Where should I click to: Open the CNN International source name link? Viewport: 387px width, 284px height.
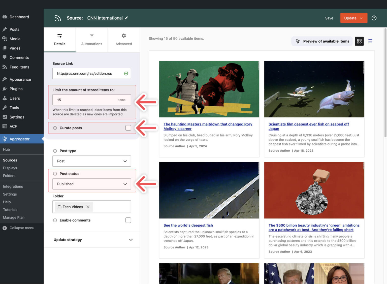105,18
